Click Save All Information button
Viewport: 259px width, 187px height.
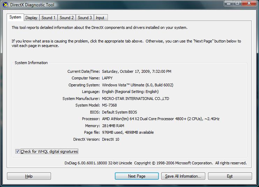click(183, 176)
